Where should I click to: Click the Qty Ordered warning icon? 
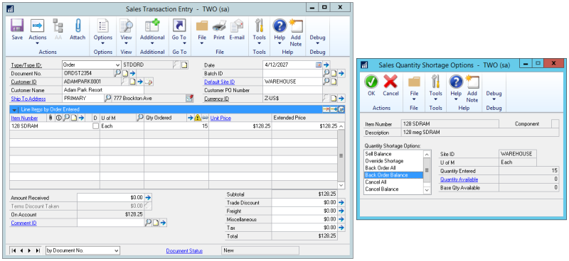click(198, 118)
